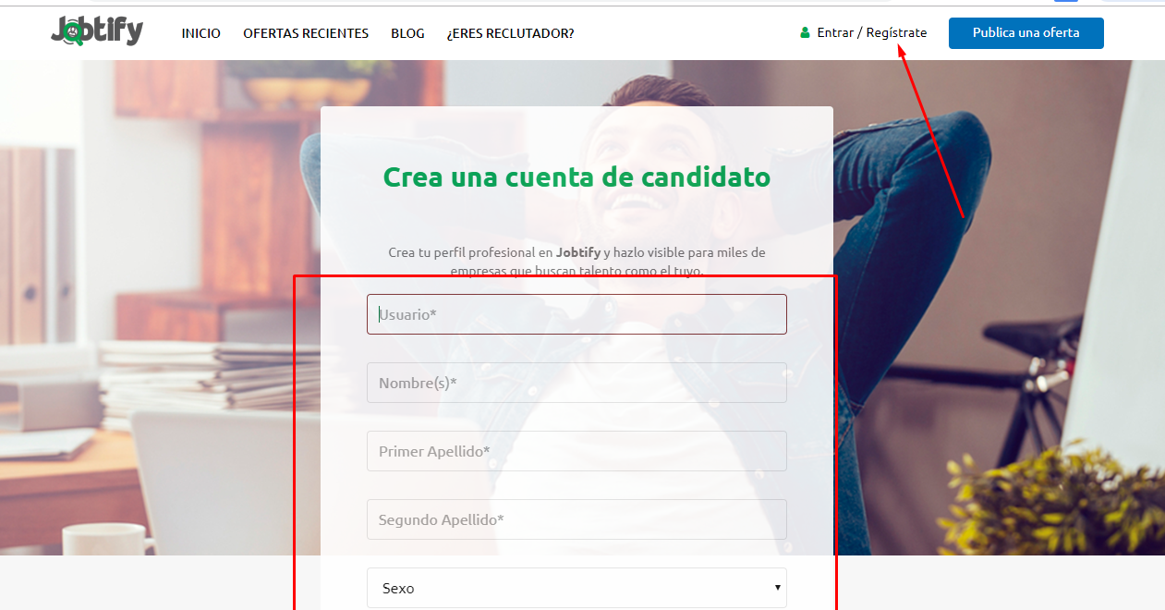Click the bold Jobtify word in description
Screen dimensions: 1165x610
click(x=578, y=252)
